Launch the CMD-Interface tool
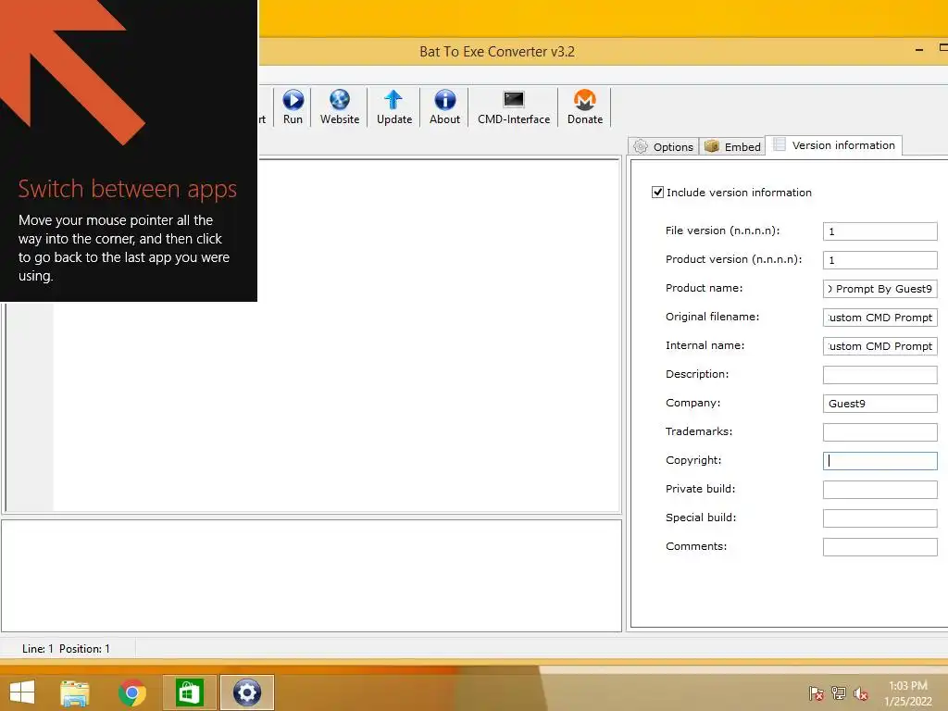This screenshot has height=711, width=948. (x=513, y=107)
